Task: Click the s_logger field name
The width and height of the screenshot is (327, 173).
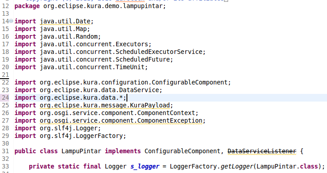Action: [x=145, y=167]
